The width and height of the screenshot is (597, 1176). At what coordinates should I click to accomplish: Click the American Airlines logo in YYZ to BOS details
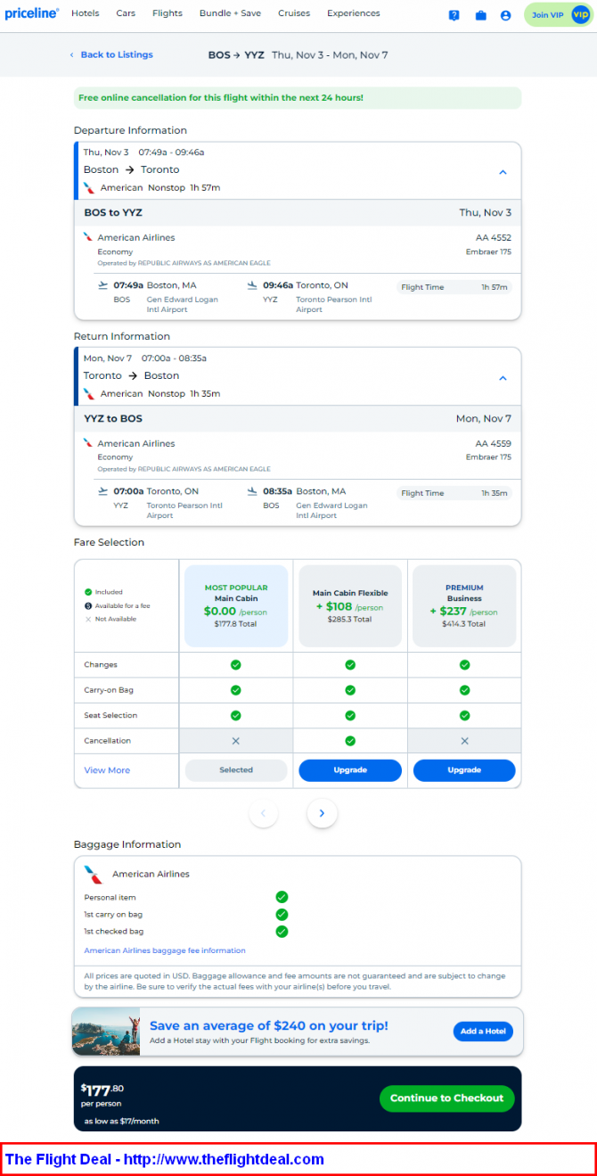point(88,443)
